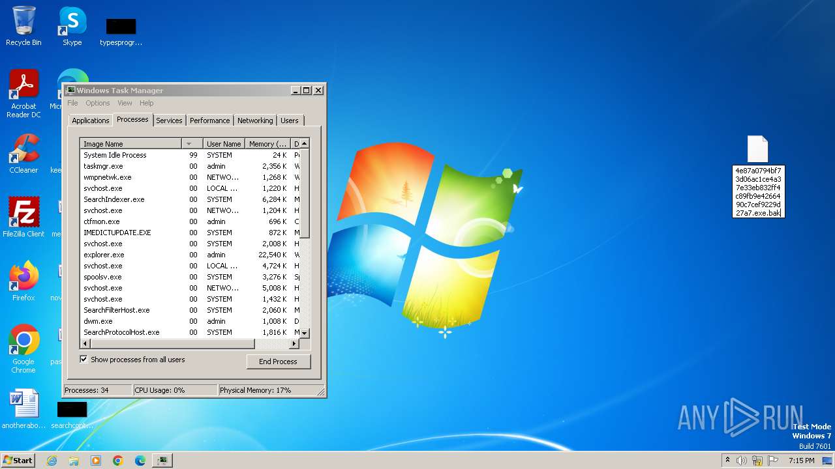
Task: Switch to the Applications tab
Action: pos(90,121)
